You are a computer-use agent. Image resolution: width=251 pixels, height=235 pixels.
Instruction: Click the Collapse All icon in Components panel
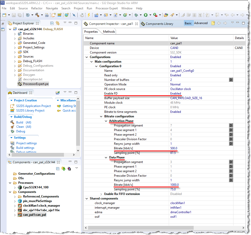point(58,169)
